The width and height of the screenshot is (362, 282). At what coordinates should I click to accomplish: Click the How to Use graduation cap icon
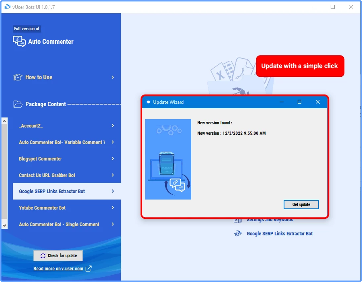pyautogui.click(x=18, y=77)
